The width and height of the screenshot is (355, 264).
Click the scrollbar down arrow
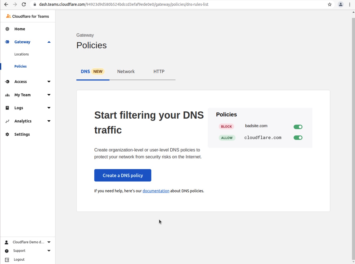(x=353, y=262)
